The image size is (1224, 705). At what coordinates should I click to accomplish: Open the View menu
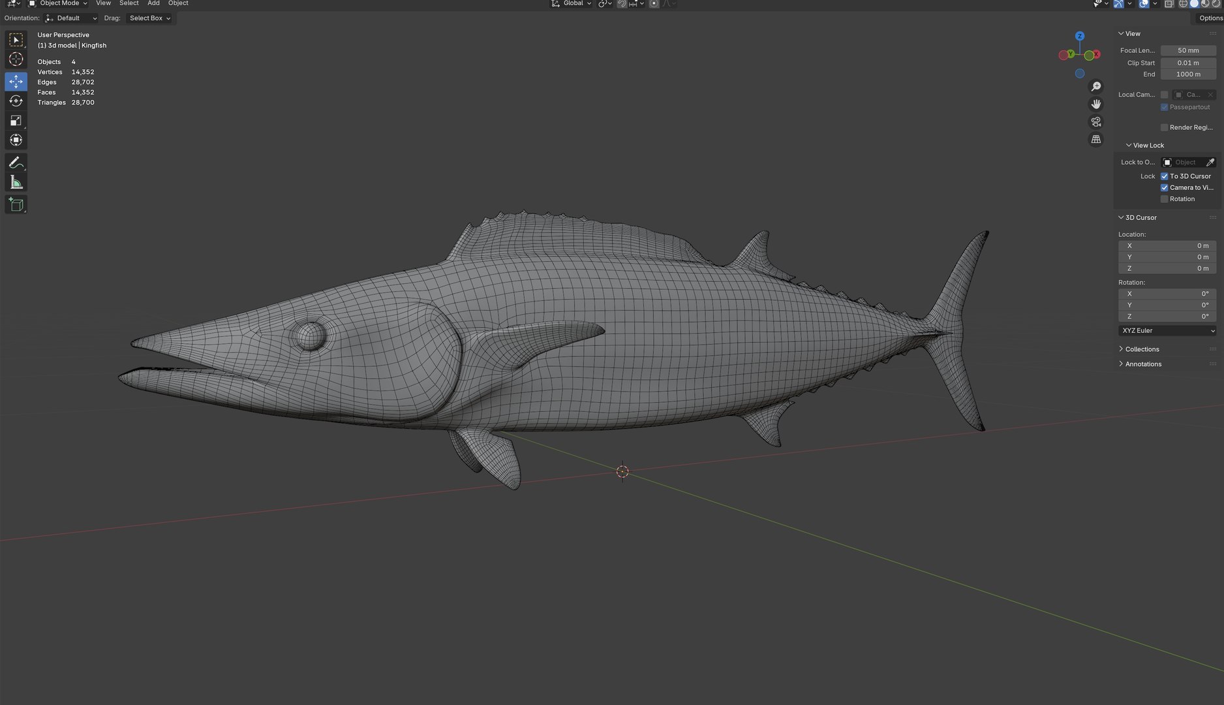(x=103, y=3)
